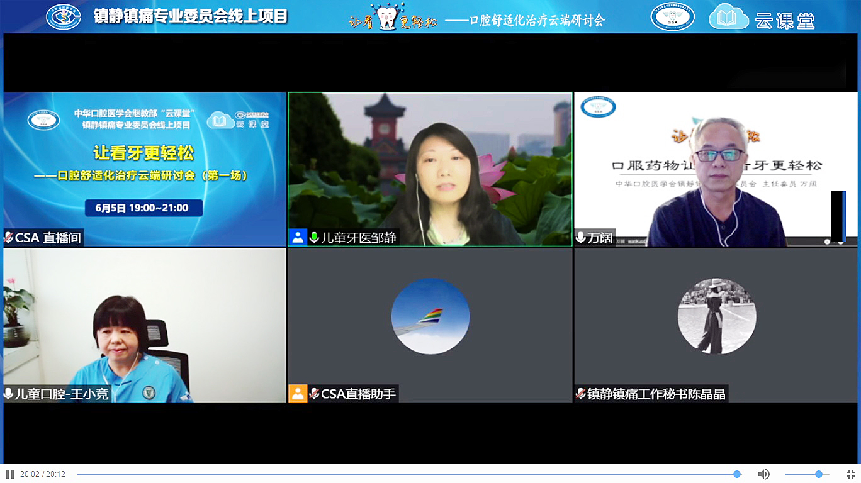The height and width of the screenshot is (483, 861).
Task: Click the 云课堂 cloud book logo
Action: (728, 16)
